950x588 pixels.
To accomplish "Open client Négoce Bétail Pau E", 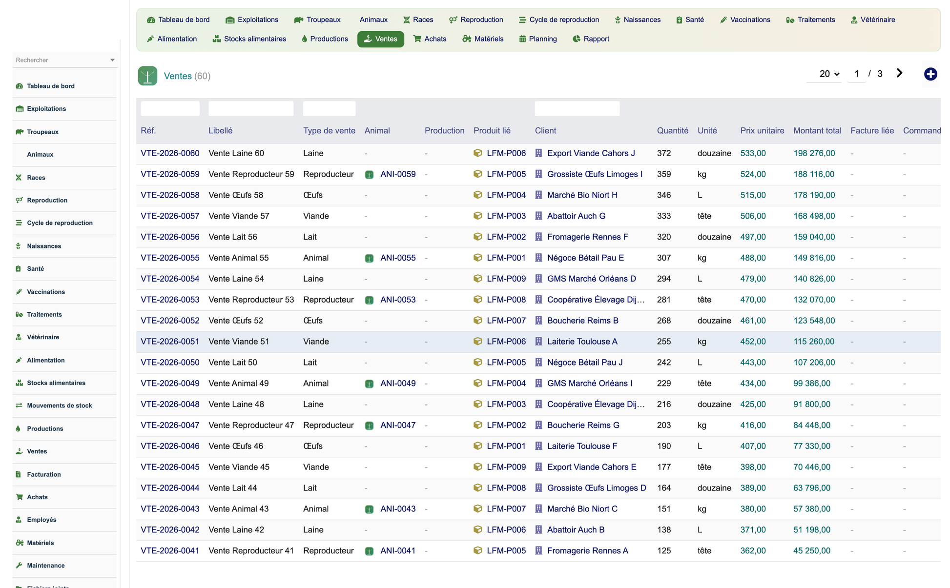I will coord(585,258).
